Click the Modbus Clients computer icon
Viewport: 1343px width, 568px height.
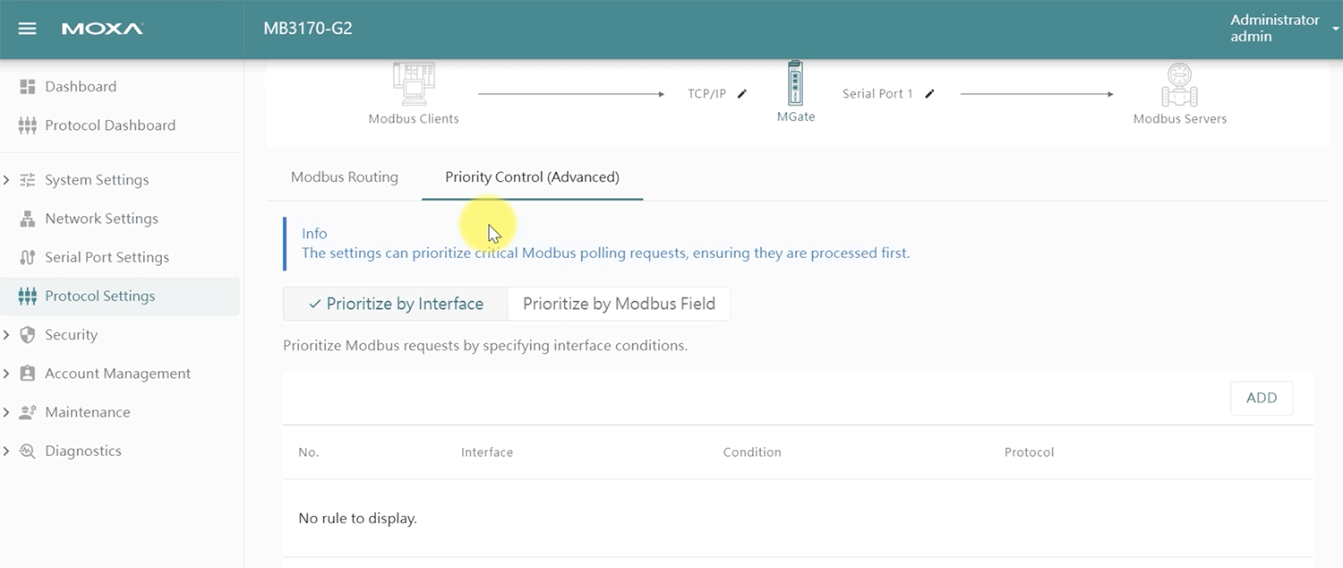(414, 85)
